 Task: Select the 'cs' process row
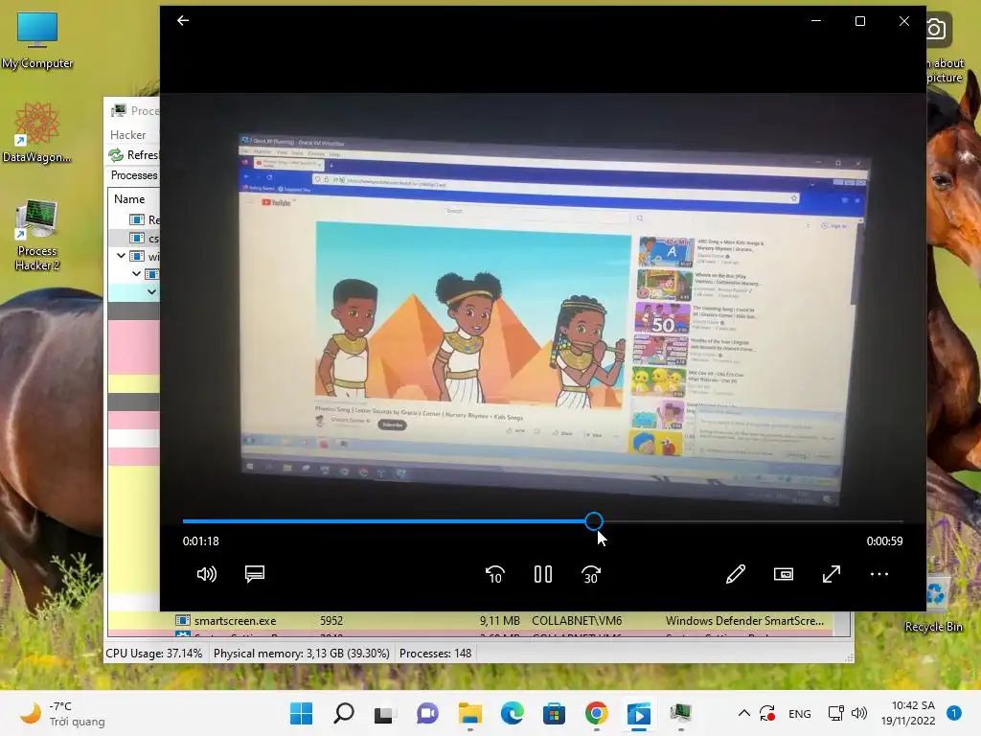point(134,238)
